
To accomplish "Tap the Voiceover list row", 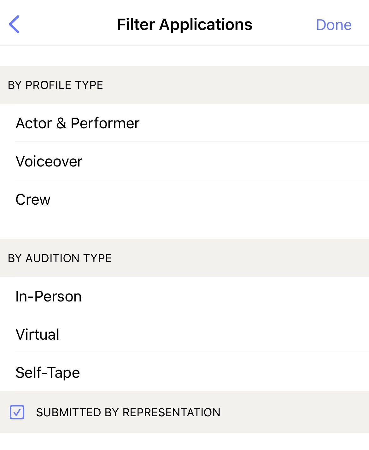I will [184, 161].
